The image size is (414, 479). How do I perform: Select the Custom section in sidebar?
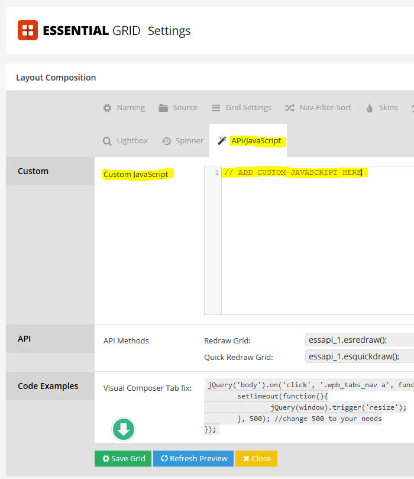[50, 171]
